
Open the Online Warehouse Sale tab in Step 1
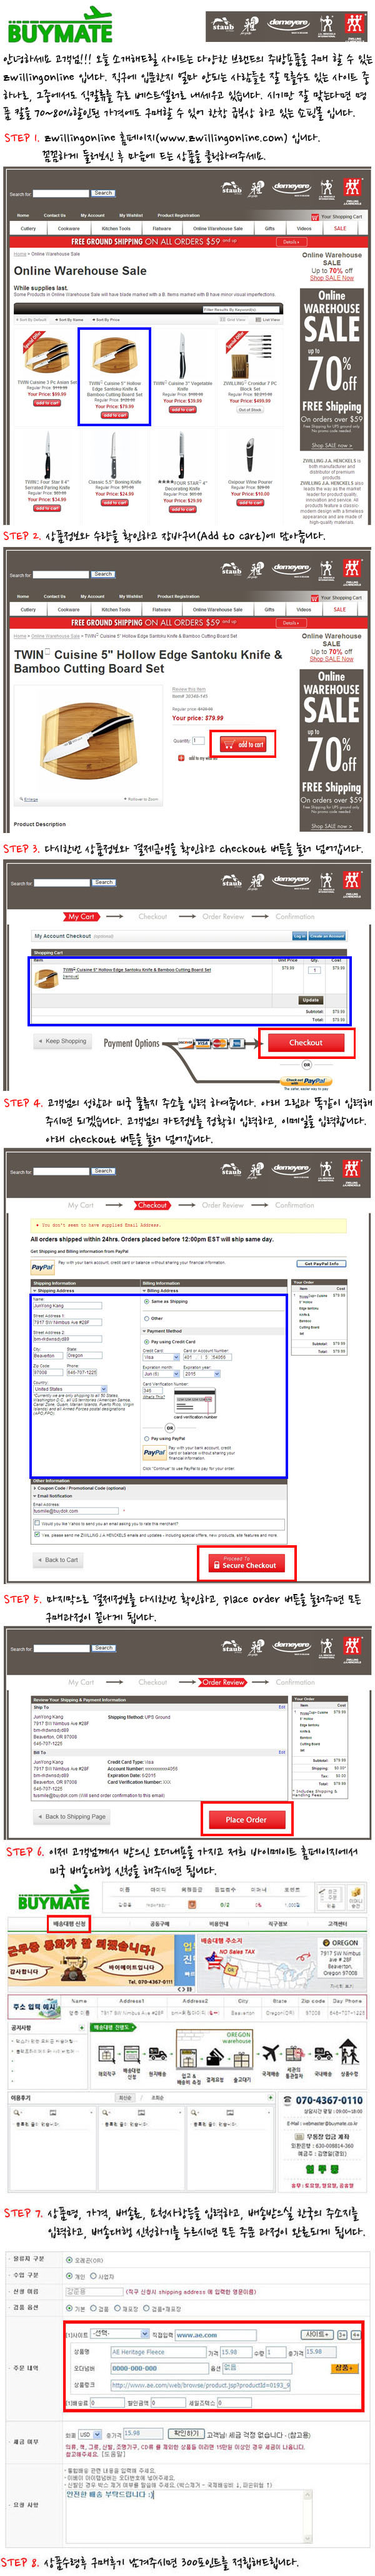pyautogui.click(x=218, y=228)
